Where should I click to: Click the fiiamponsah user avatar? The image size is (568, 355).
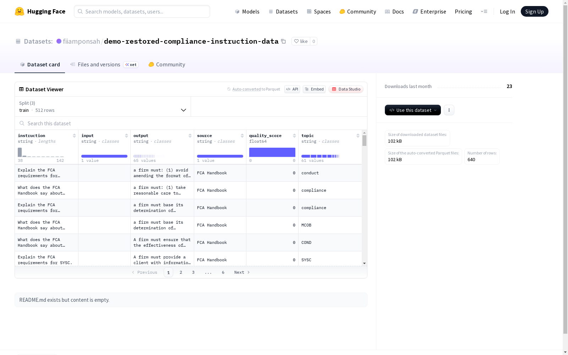tap(59, 41)
